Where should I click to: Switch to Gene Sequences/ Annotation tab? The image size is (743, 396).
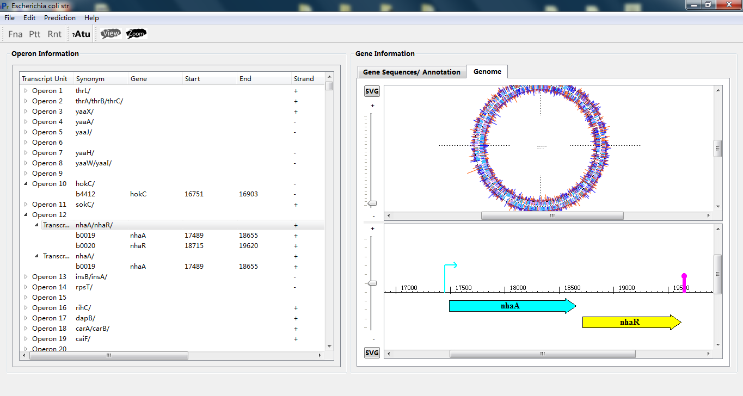(412, 72)
